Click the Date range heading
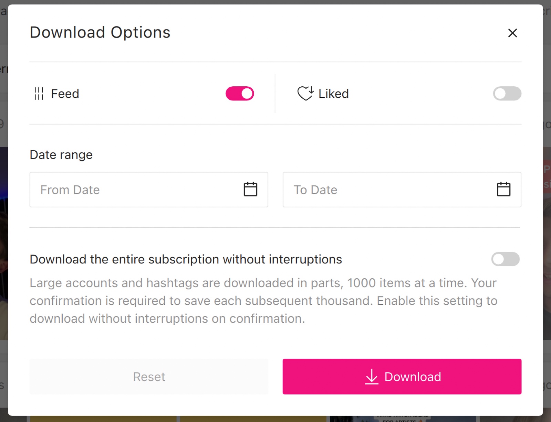Image resolution: width=551 pixels, height=422 pixels. (61, 155)
